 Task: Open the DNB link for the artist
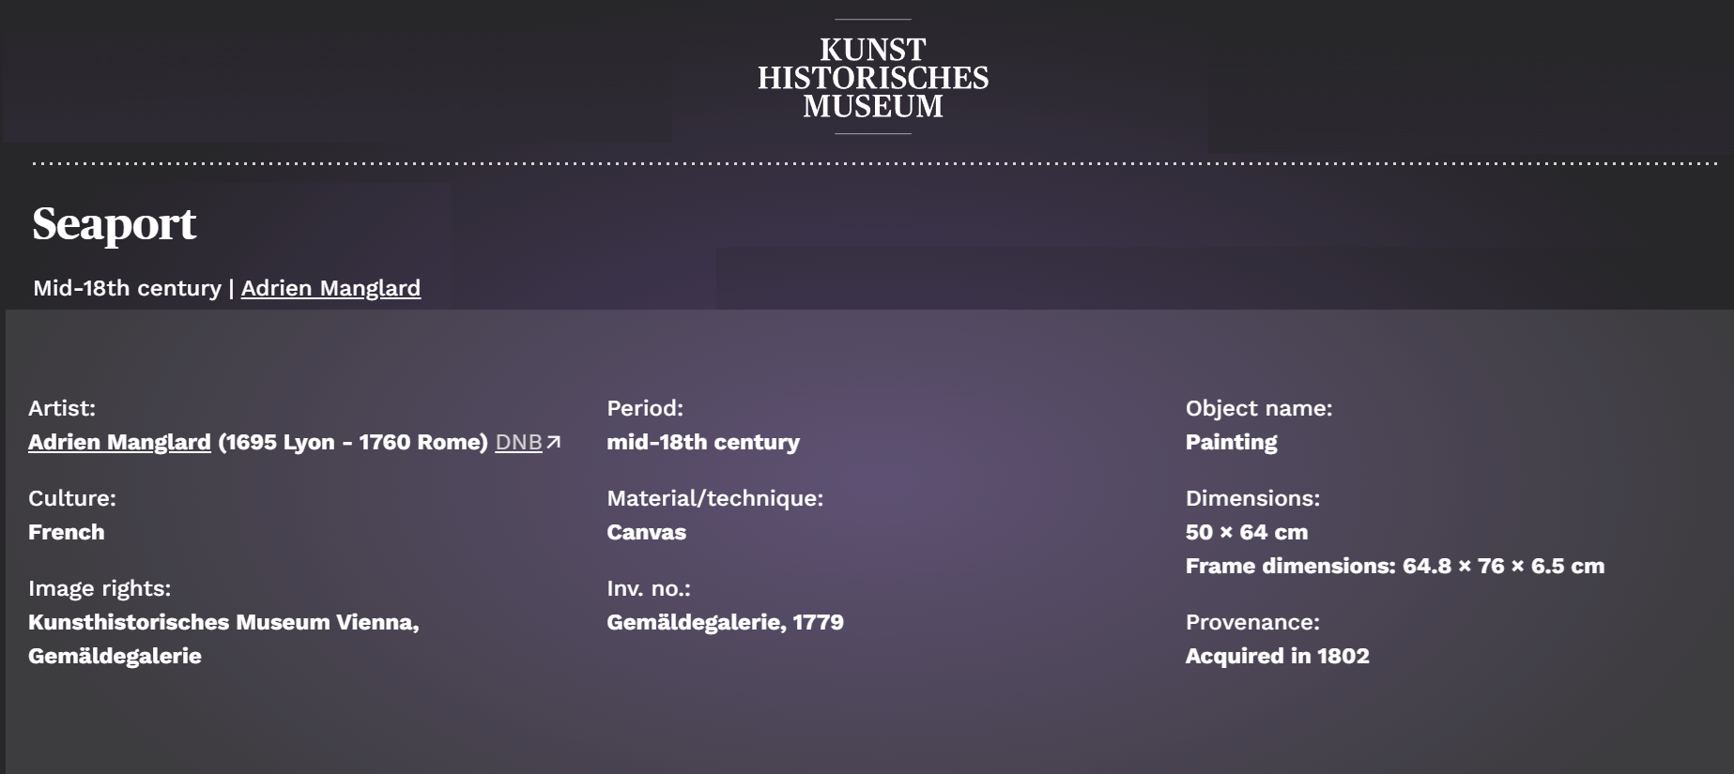pos(518,442)
